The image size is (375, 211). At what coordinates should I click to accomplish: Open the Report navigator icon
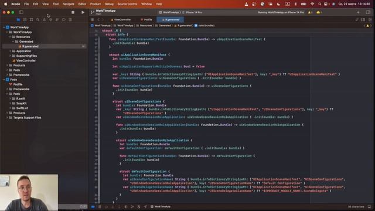click(70, 19)
